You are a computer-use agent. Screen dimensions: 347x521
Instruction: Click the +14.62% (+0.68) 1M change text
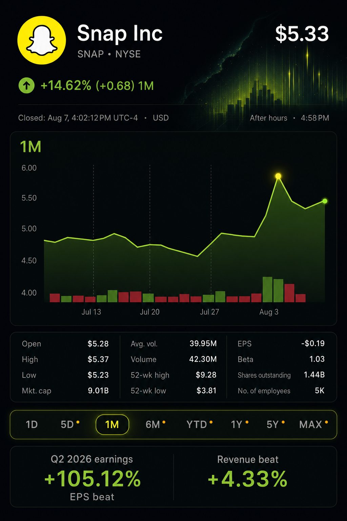97,85
